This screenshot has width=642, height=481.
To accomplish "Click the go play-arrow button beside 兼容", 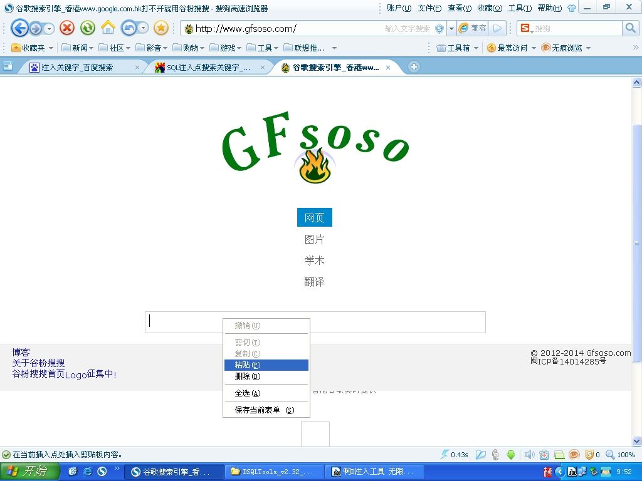I will (497, 28).
